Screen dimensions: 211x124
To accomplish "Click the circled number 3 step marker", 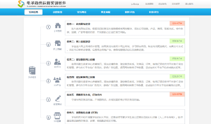I will coord(48,63).
